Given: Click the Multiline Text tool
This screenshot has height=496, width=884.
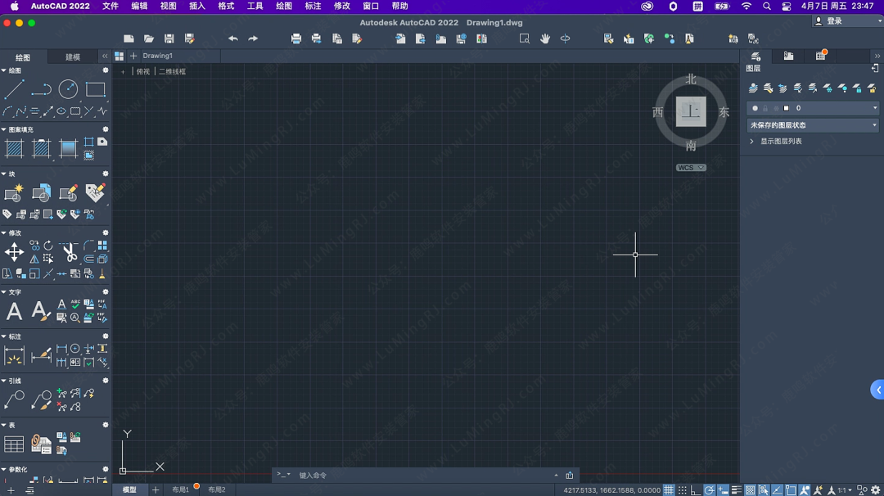Looking at the screenshot, I should click(14, 311).
